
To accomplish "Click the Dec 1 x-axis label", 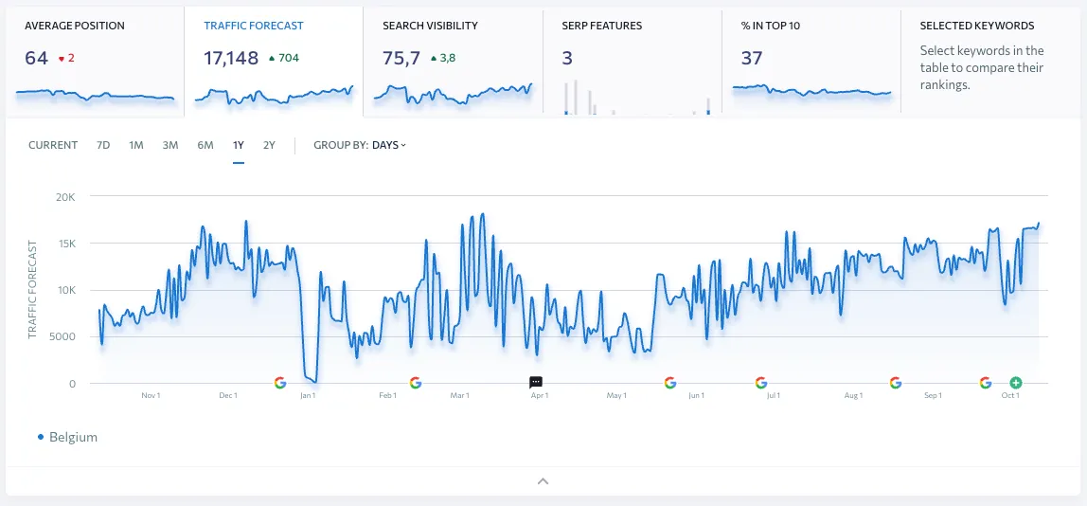I will tap(229, 396).
